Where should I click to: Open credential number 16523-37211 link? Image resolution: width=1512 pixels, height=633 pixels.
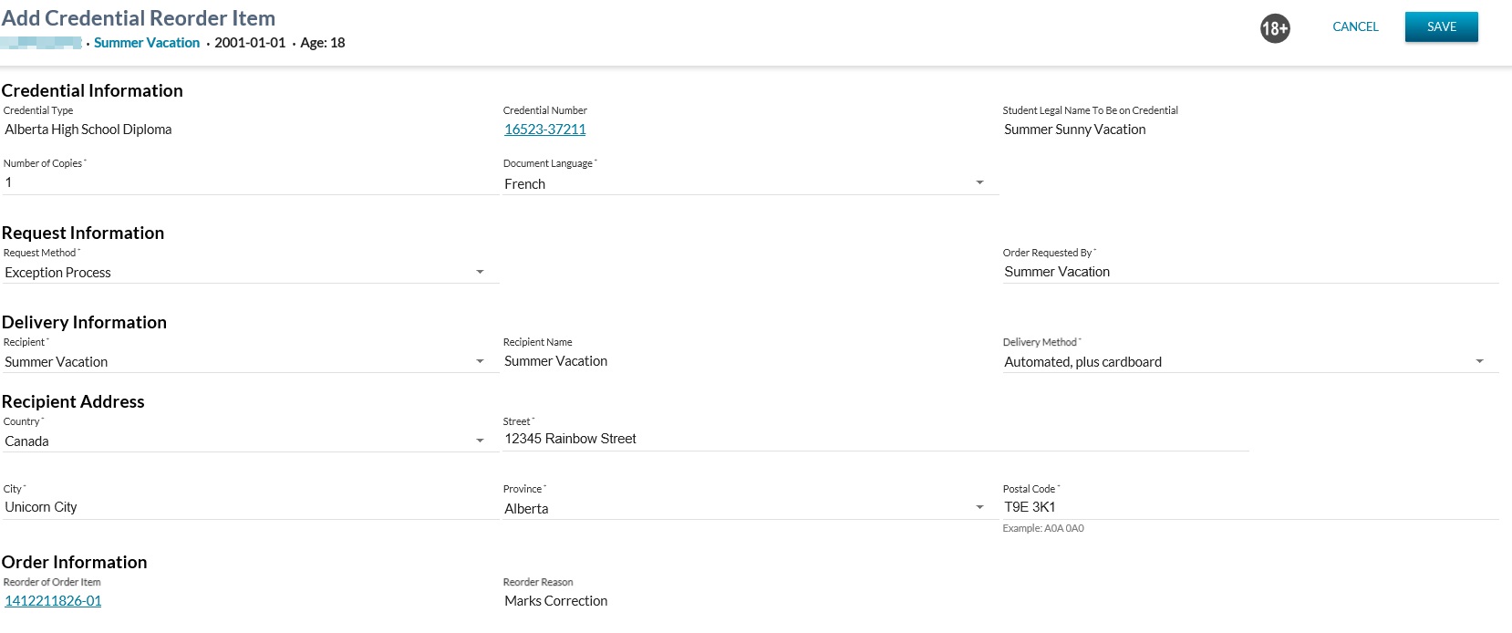(544, 130)
